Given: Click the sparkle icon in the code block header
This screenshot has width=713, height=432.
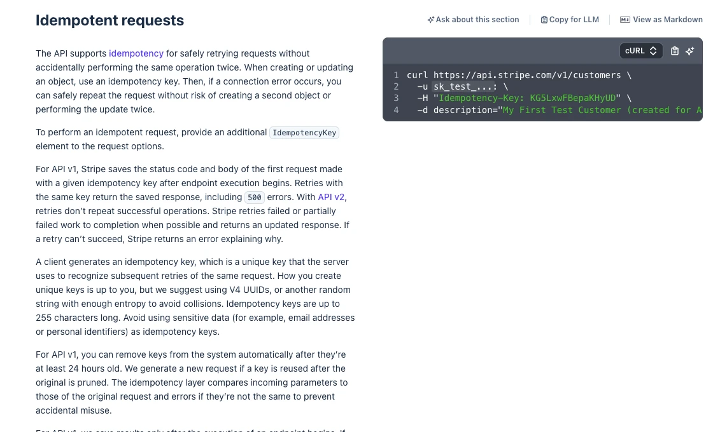Looking at the screenshot, I should click(x=690, y=51).
